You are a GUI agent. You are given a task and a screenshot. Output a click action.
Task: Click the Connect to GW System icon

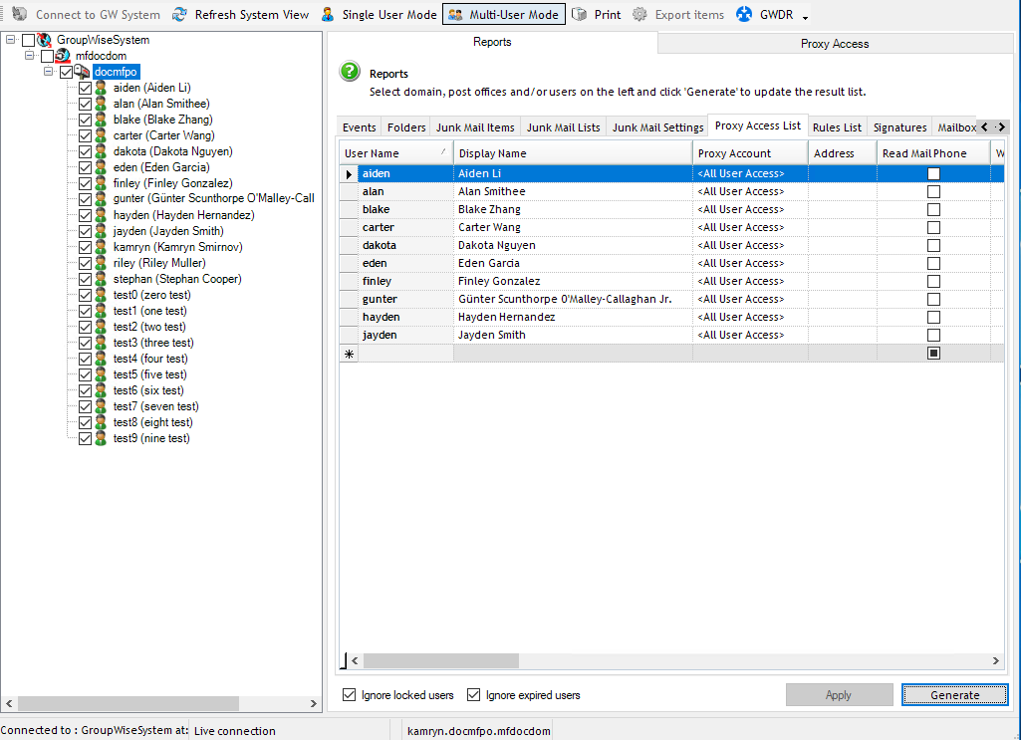click(20, 14)
